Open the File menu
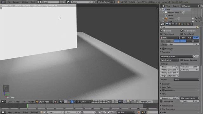203x114 pixels. point(9,2)
